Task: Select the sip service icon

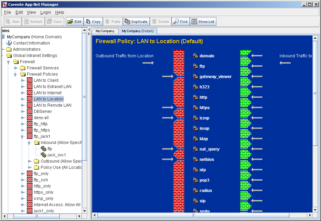Action: point(195,201)
